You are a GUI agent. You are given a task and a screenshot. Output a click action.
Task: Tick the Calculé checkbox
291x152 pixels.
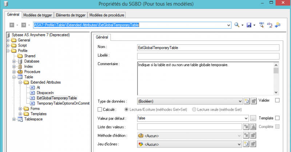(100, 109)
